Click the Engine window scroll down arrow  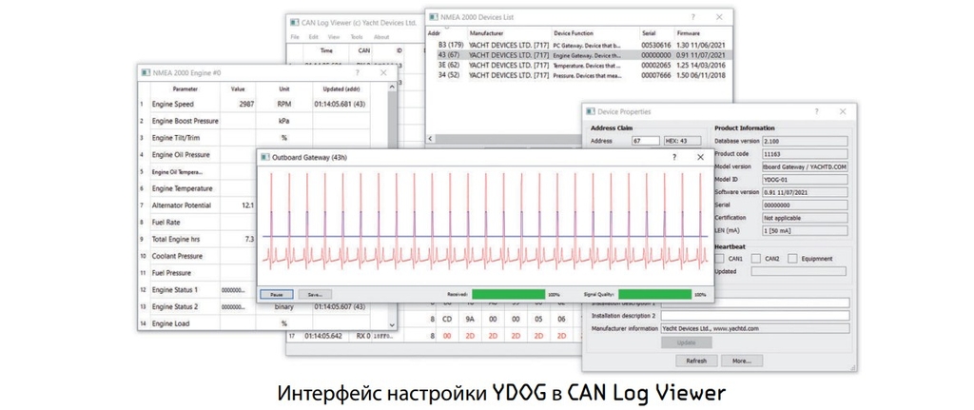[x=392, y=324]
